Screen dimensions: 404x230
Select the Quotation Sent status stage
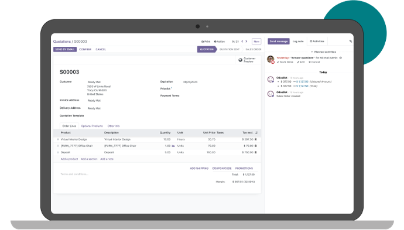230,49
